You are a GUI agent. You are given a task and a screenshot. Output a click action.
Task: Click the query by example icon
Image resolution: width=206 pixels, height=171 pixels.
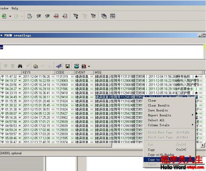tap(36, 66)
